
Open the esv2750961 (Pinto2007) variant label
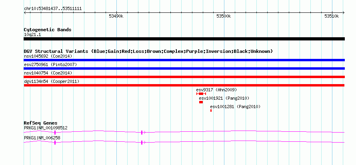click(x=50, y=64)
